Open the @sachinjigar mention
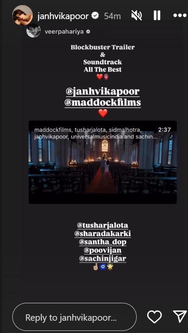Viewport: 188px width, 333px height. (103, 259)
